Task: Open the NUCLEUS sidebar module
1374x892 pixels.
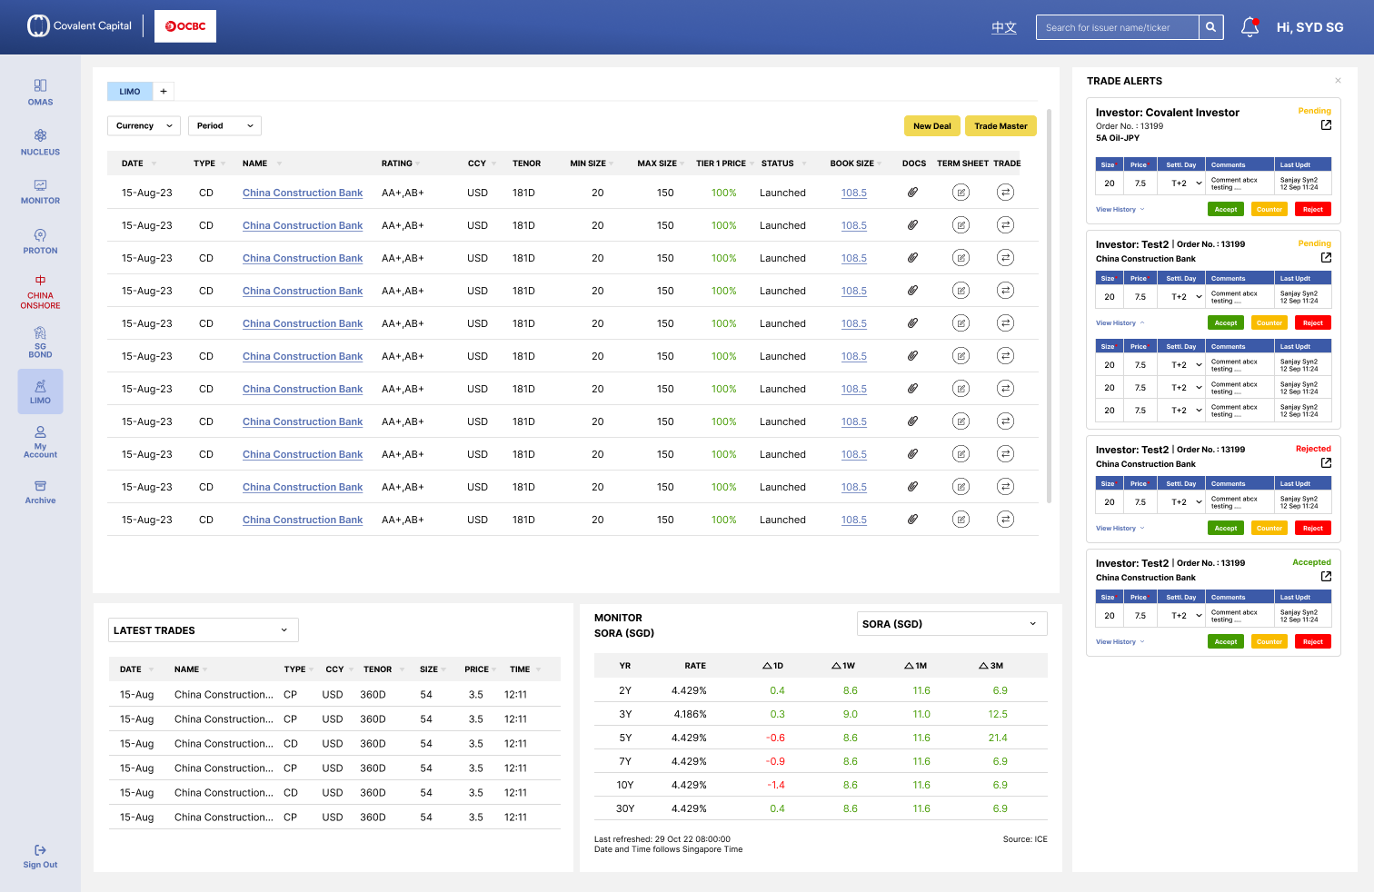Action: point(40,142)
